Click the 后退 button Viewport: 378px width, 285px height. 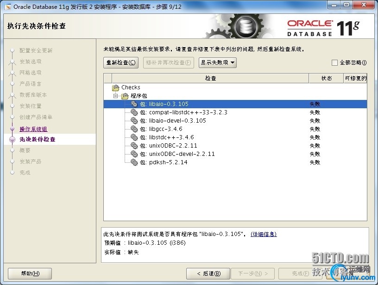coord(208,273)
